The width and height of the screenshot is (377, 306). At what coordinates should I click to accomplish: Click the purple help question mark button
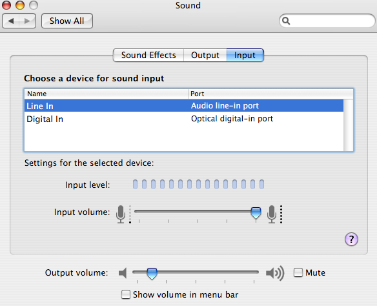click(x=351, y=239)
